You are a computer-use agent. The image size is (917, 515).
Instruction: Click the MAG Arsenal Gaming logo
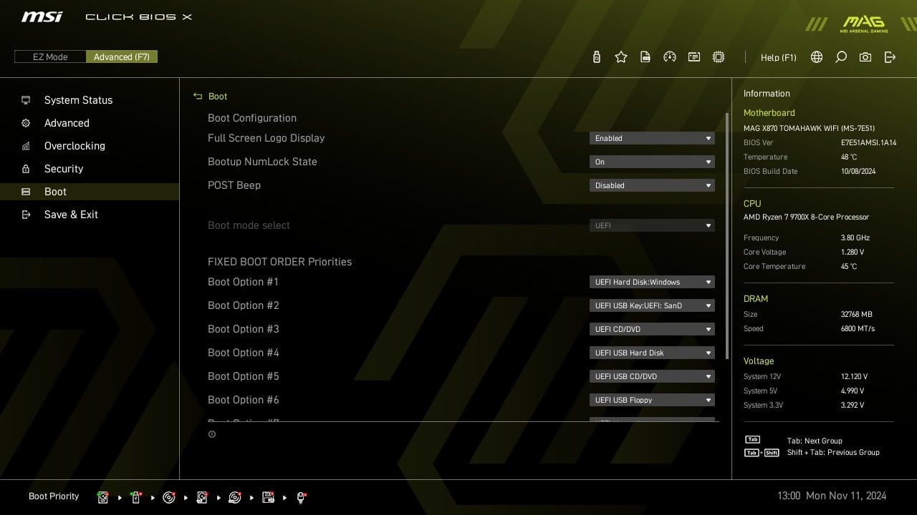[863, 23]
